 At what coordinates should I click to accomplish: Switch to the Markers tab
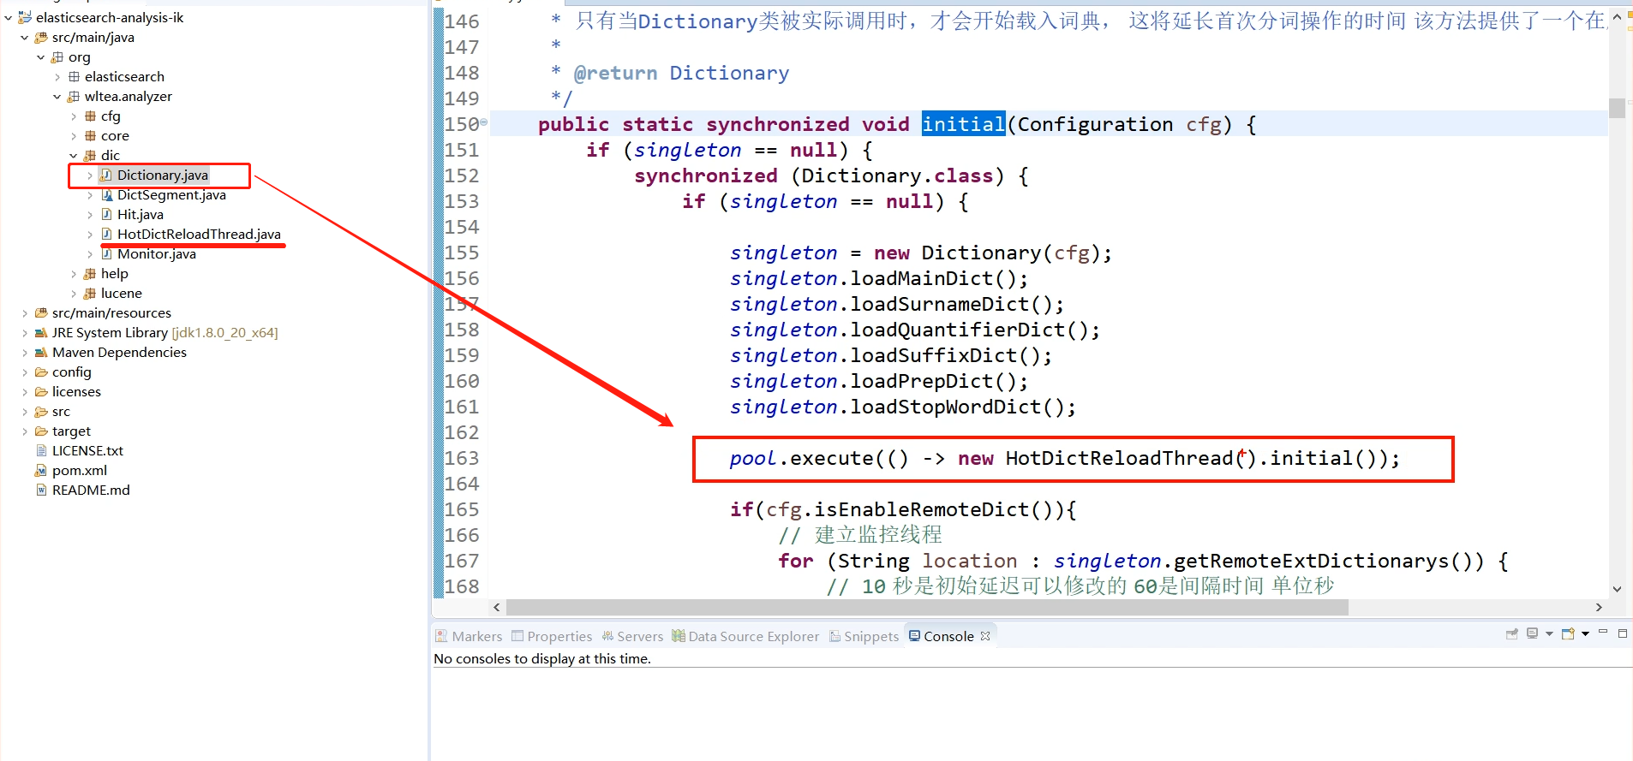(469, 636)
